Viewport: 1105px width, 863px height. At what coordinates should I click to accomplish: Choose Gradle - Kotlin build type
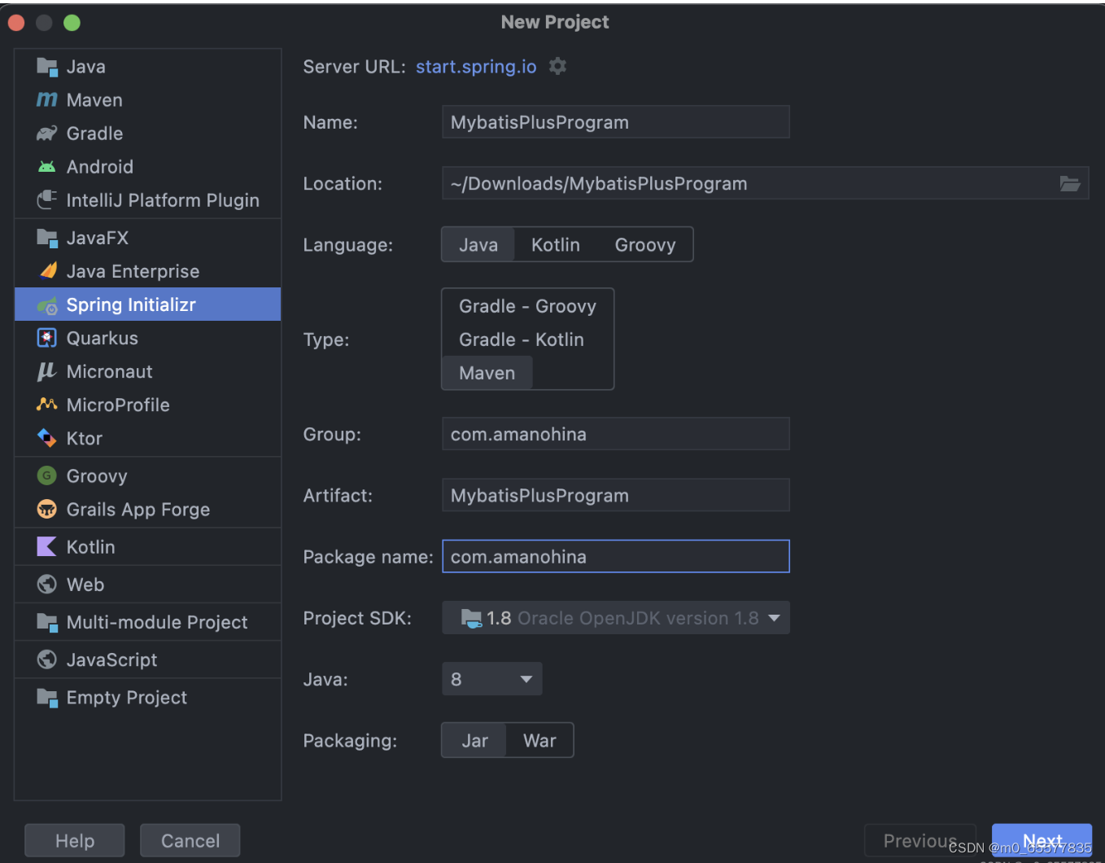pyautogui.click(x=522, y=340)
